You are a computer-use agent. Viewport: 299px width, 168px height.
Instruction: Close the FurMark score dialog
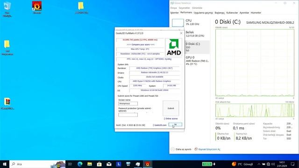(181, 33)
